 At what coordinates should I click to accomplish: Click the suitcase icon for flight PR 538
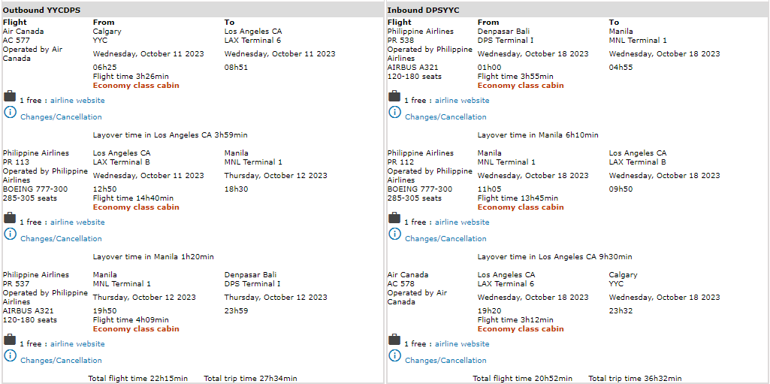coord(394,97)
